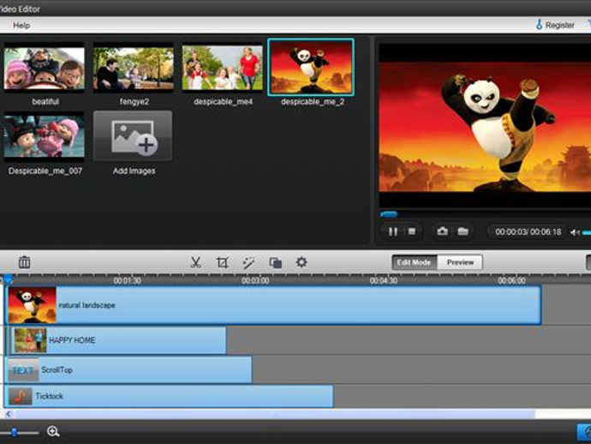Pause the preview playback
This screenshot has width=591, height=444.
tap(393, 231)
